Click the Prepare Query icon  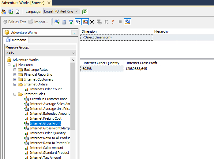click(x=106, y=22)
